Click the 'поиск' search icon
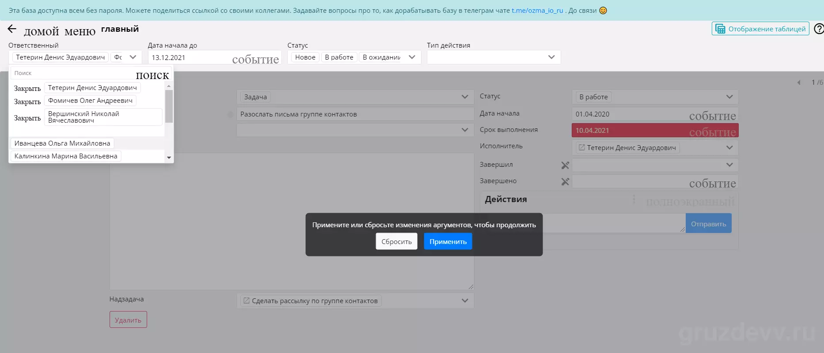 pos(152,75)
